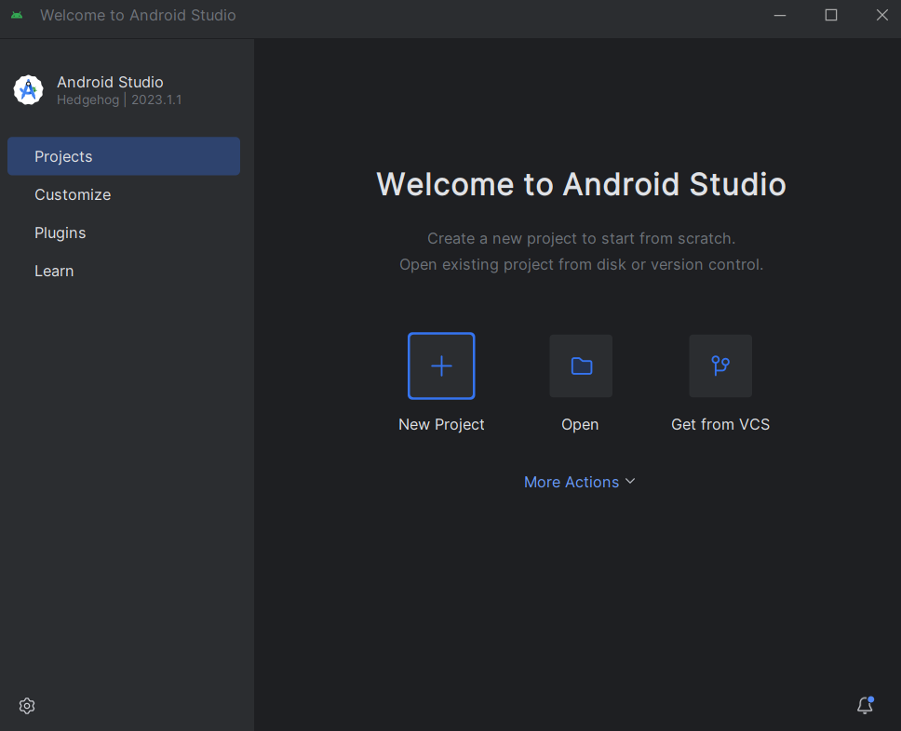The image size is (901, 731).
Task: Click the Get from VCS branch icon
Action: pyautogui.click(x=720, y=365)
